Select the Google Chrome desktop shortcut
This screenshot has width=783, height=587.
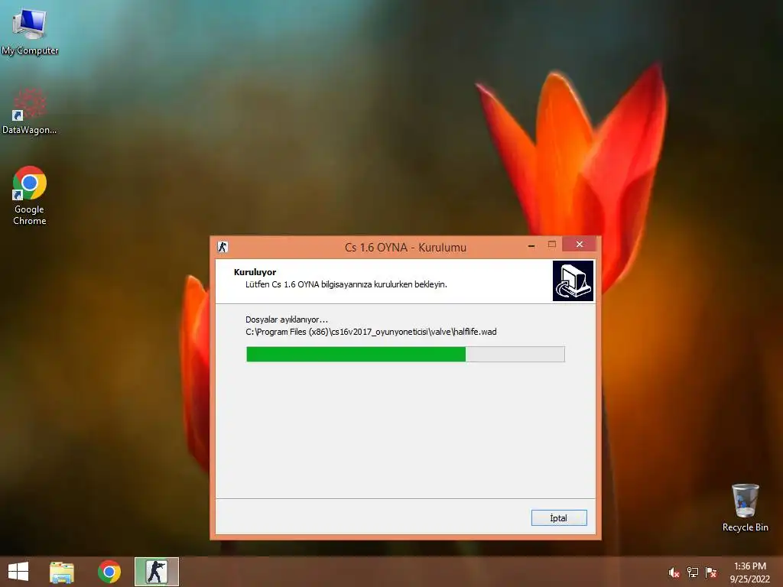pyautogui.click(x=30, y=196)
